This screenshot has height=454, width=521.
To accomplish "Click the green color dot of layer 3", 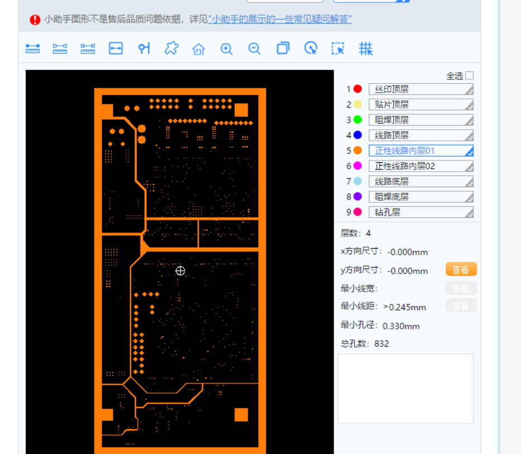I will tap(358, 120).
